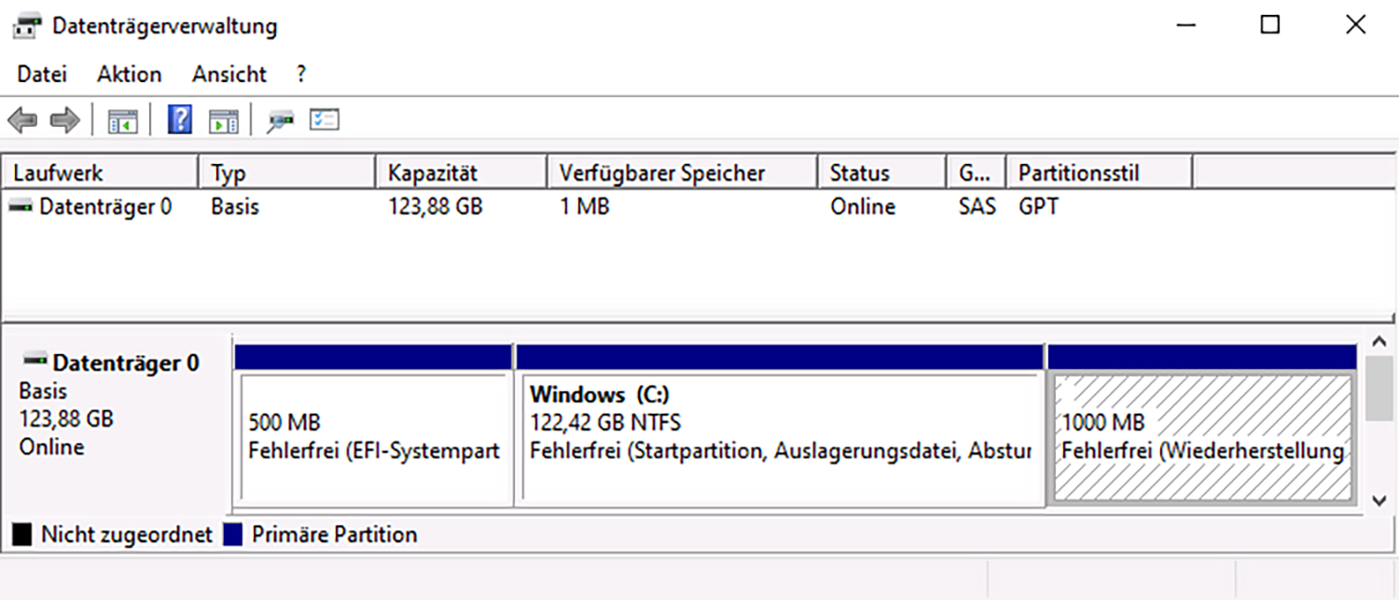Open the Aktion menu
The image size is (1399, 600).
(129, 75)
